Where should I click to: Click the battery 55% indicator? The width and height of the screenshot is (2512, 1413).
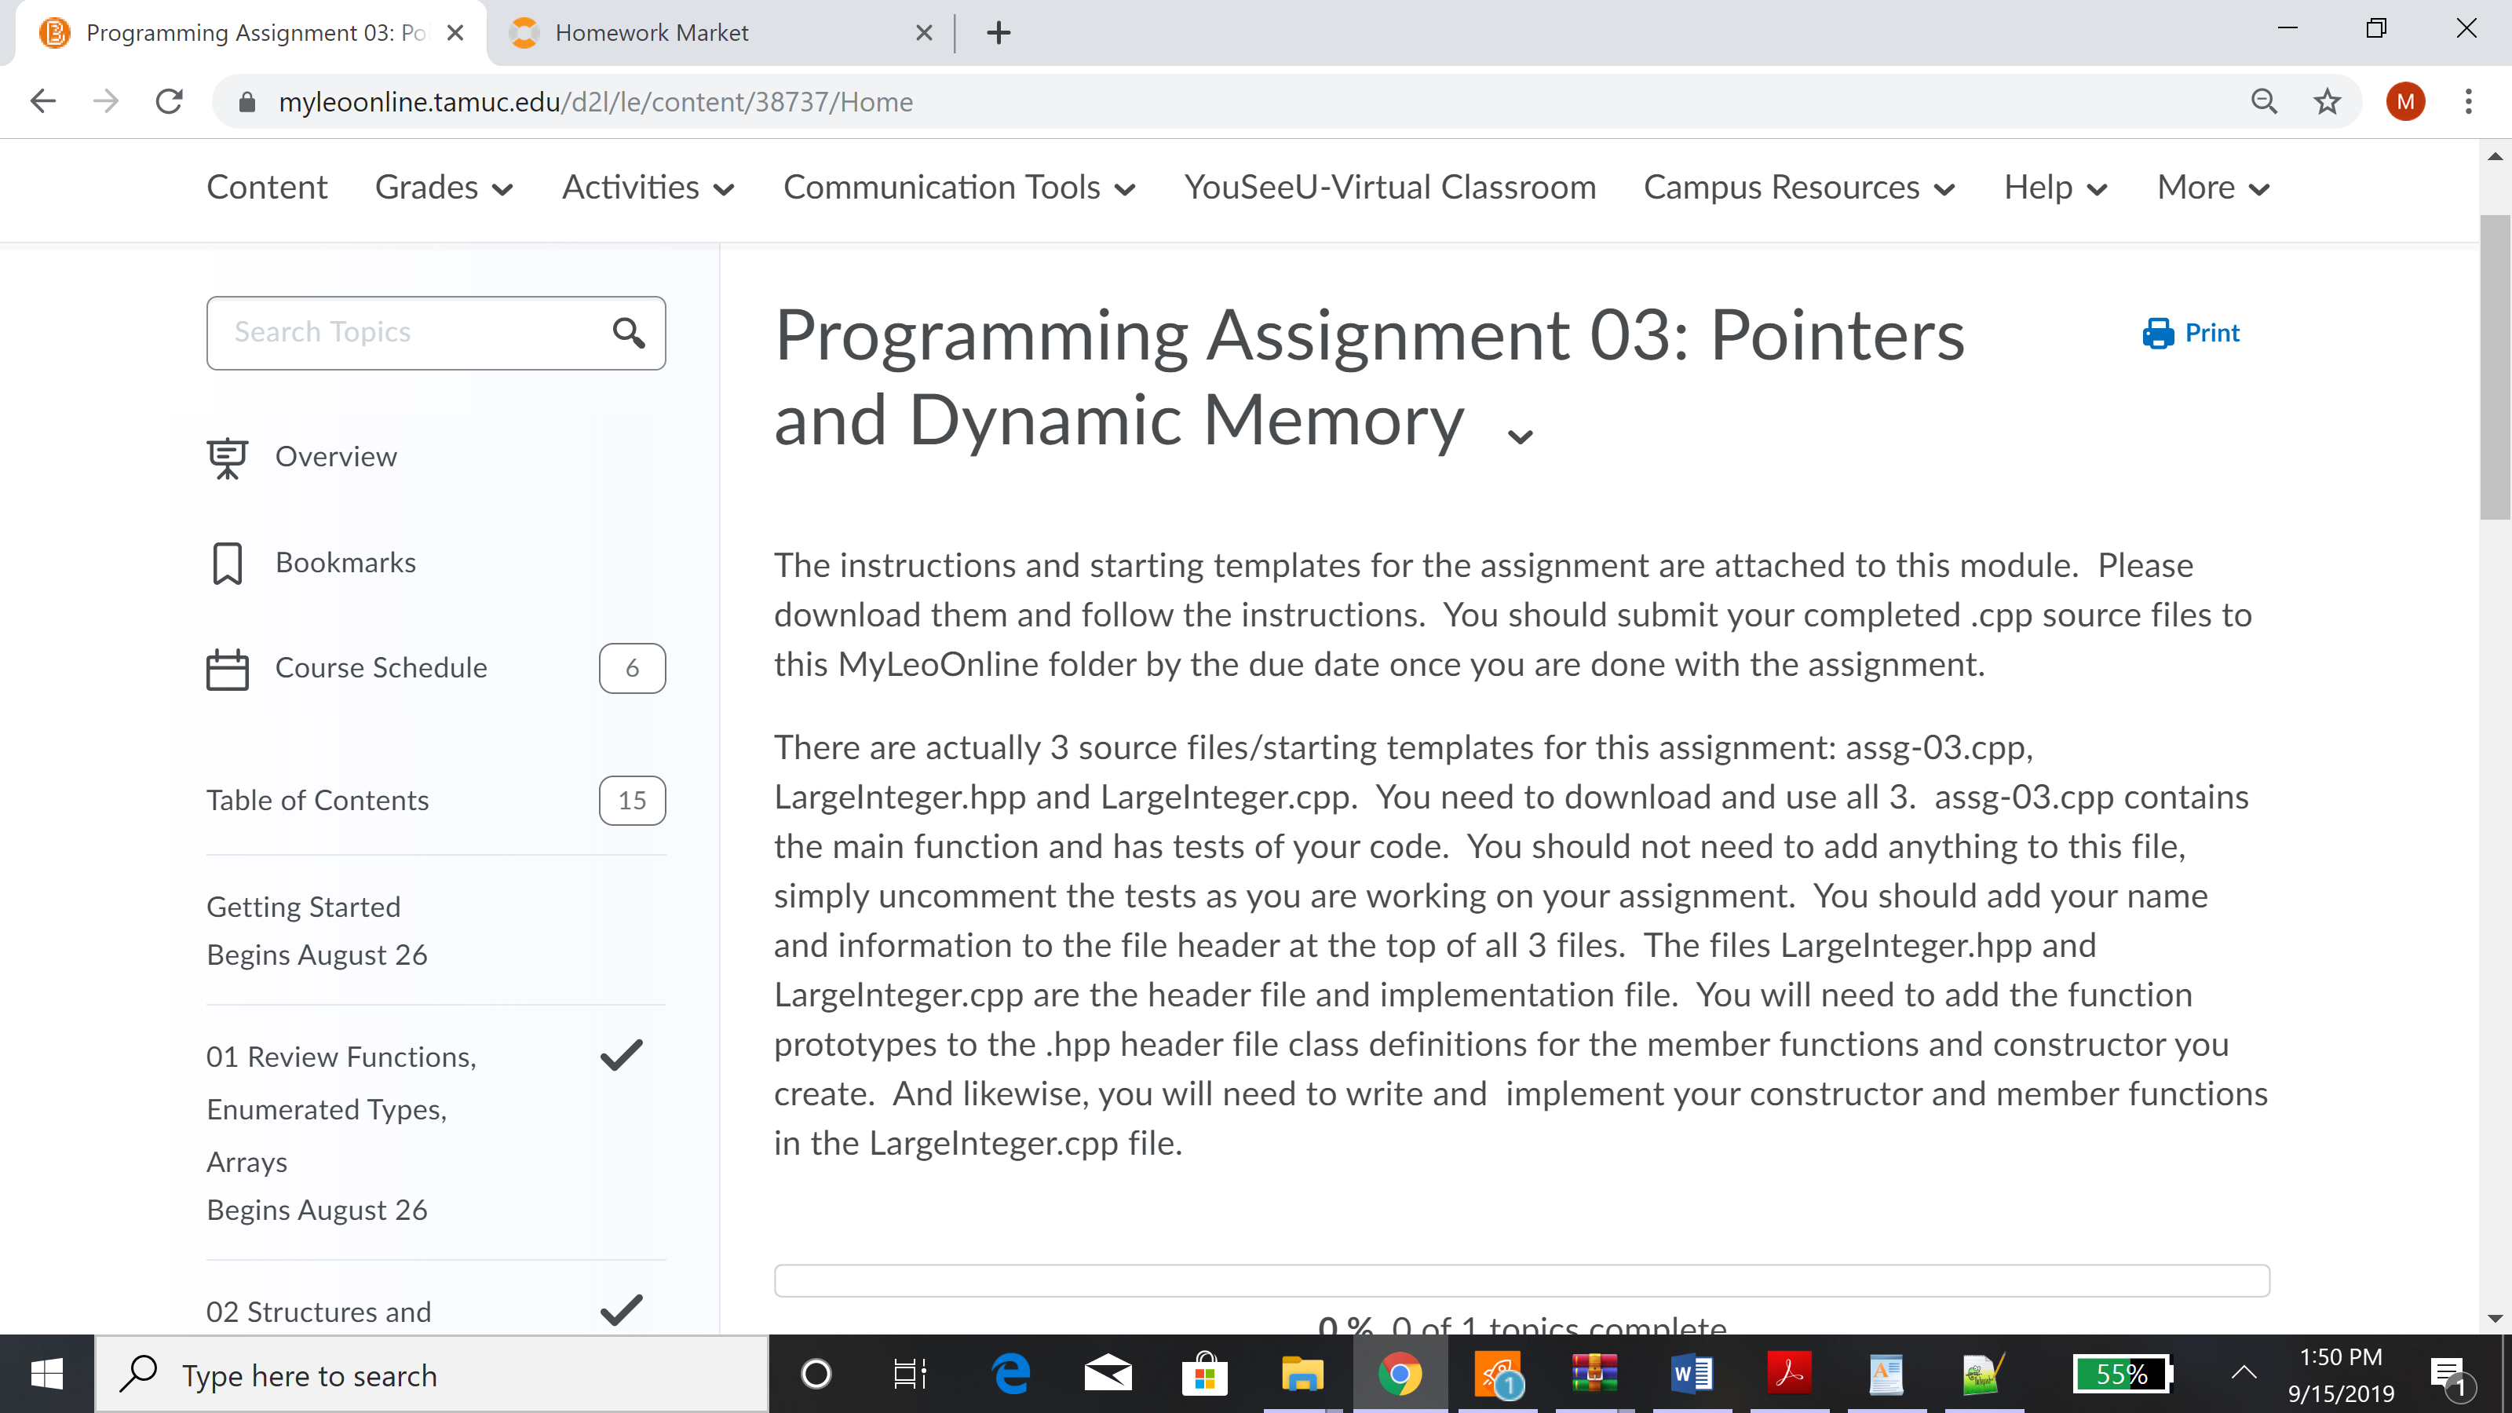click(2121, 1375)
